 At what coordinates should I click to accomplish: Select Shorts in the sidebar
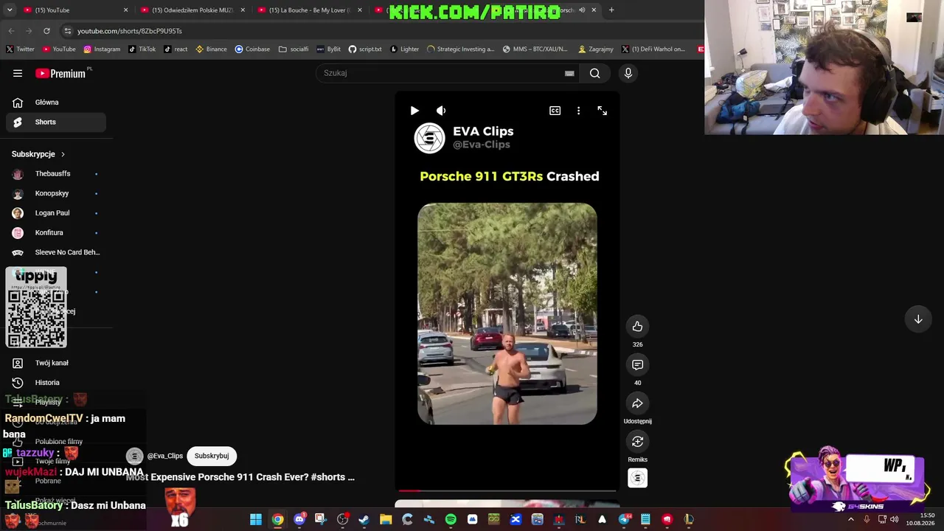click(56, 122)
